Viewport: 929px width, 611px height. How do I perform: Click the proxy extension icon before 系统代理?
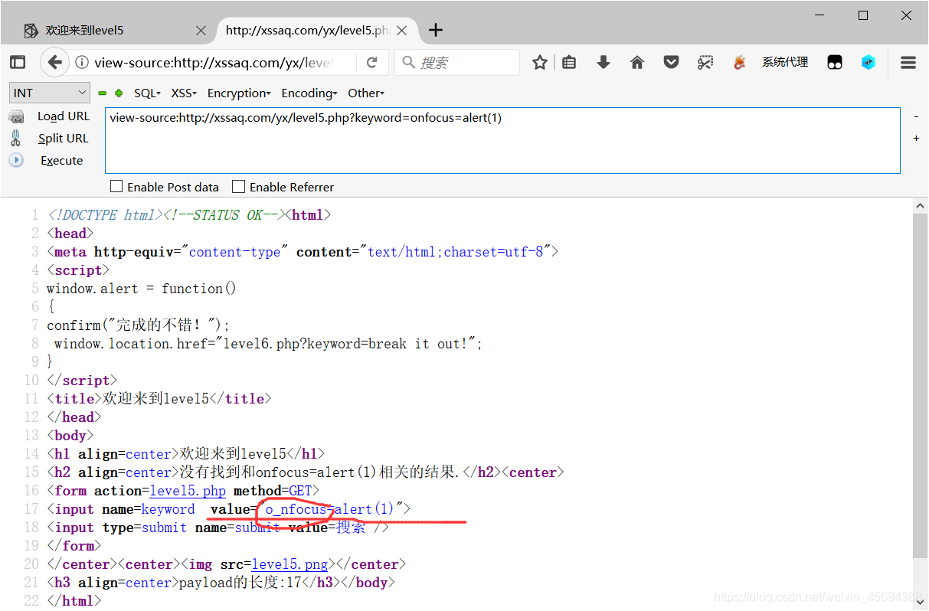coord(739,63)
